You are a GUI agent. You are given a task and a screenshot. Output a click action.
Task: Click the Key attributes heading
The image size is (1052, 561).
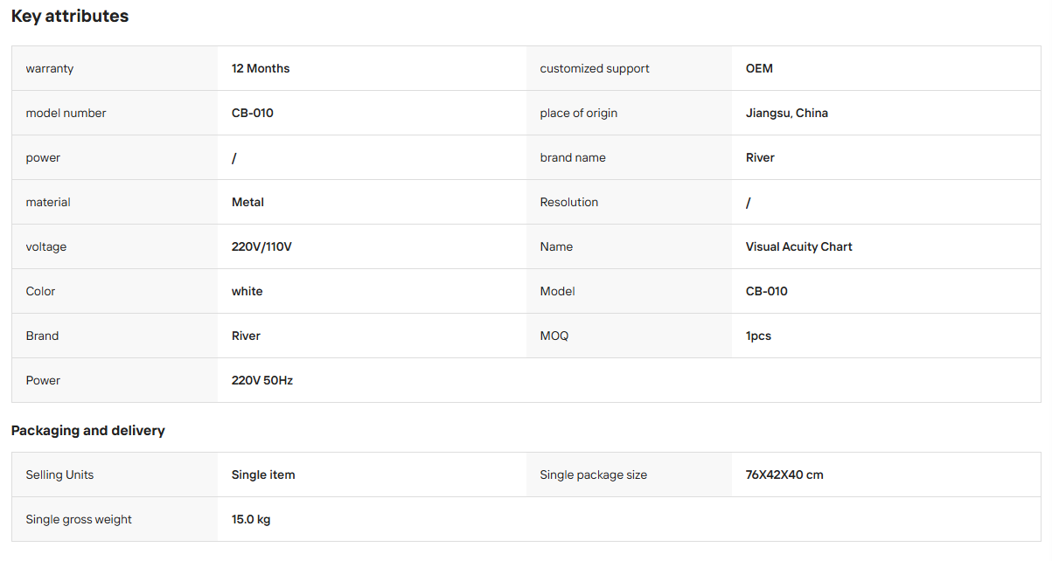click(x=70, y=17)
